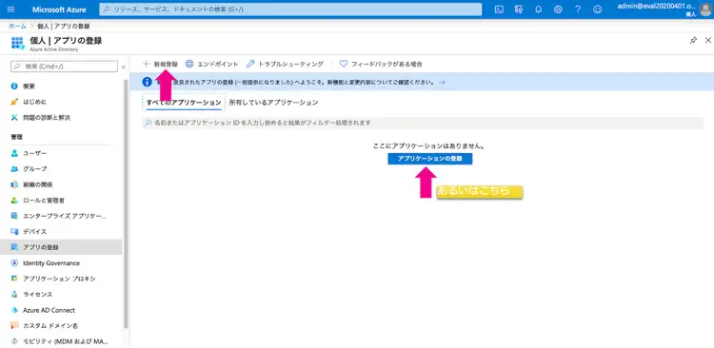
Task: Click フィードバックがある場合 heart item
Action: tap(381, 64)
